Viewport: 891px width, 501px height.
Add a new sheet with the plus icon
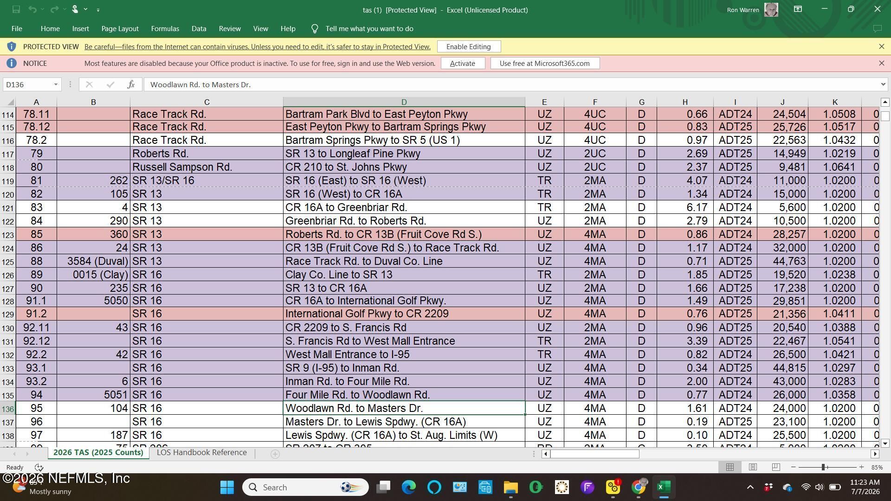click(275, 454)
